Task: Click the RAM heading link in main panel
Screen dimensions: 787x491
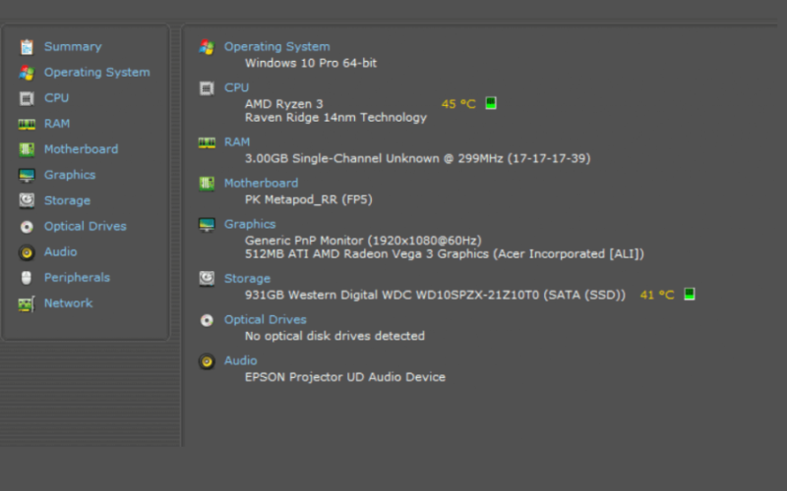Action: point(237,142)
